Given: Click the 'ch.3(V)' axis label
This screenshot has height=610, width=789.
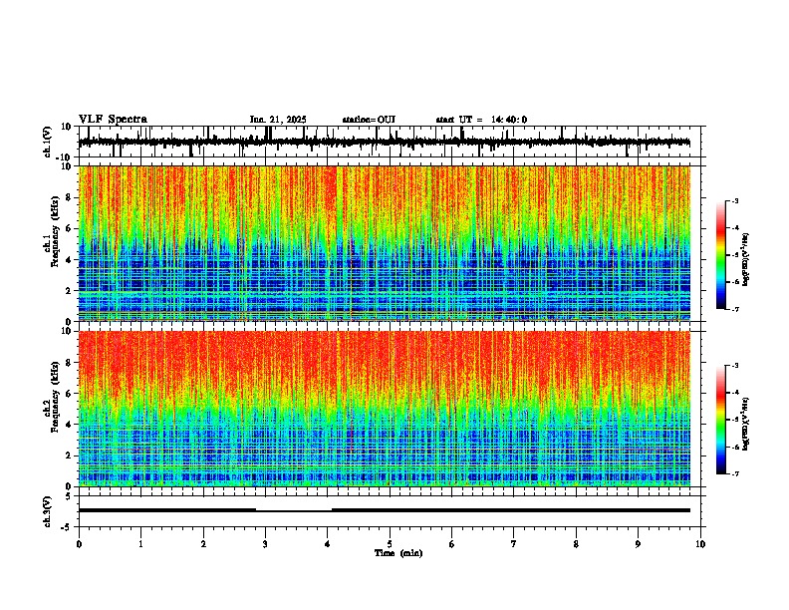Looking at the screenshot, I should click(48, 511).
